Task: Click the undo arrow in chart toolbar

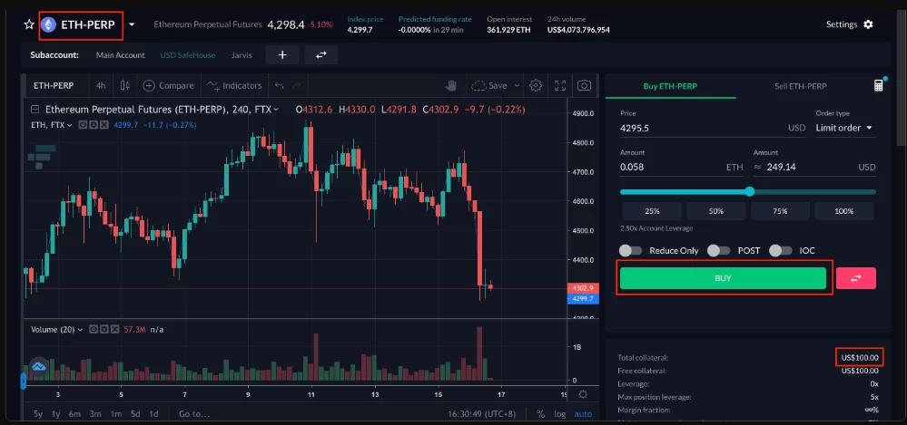Action: [x=279, y=85]
